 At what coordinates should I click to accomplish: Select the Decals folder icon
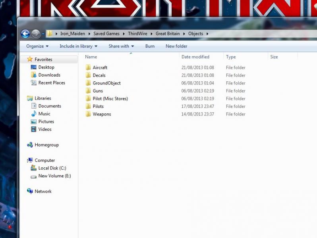[x=88, y=75]
